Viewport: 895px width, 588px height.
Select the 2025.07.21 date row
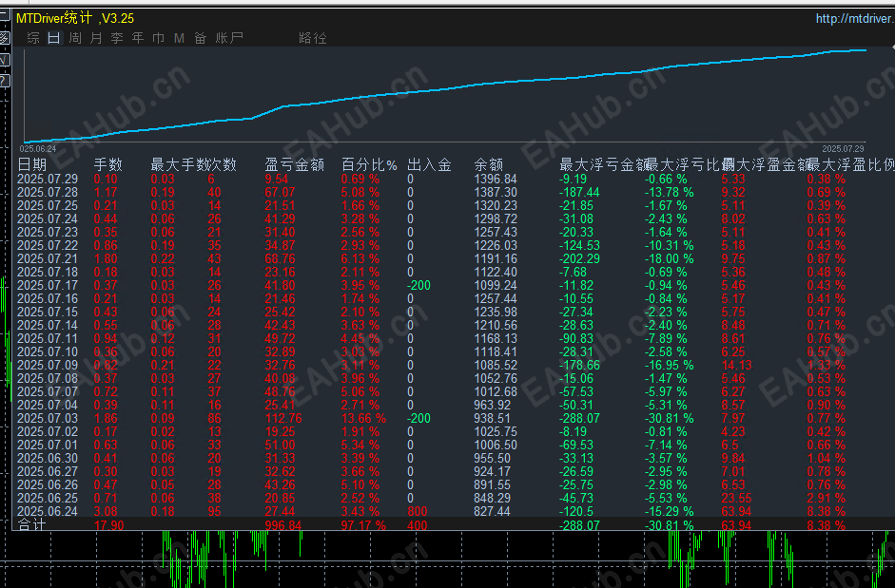tap(48, 259)
